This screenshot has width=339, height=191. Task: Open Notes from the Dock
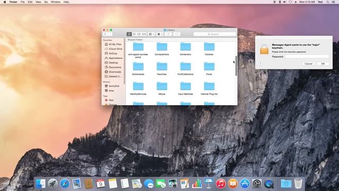tap(113, 184)
